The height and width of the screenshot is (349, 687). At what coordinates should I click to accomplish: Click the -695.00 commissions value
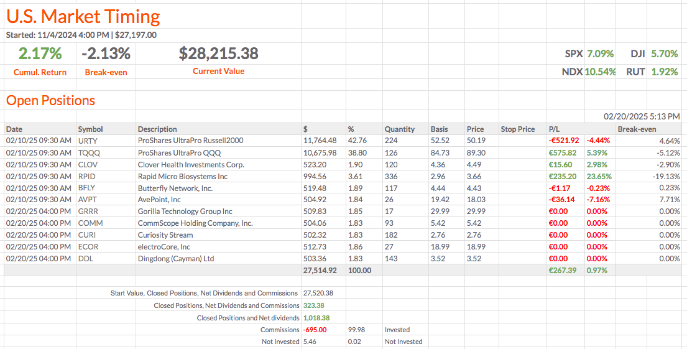click(x=314, y=330)
